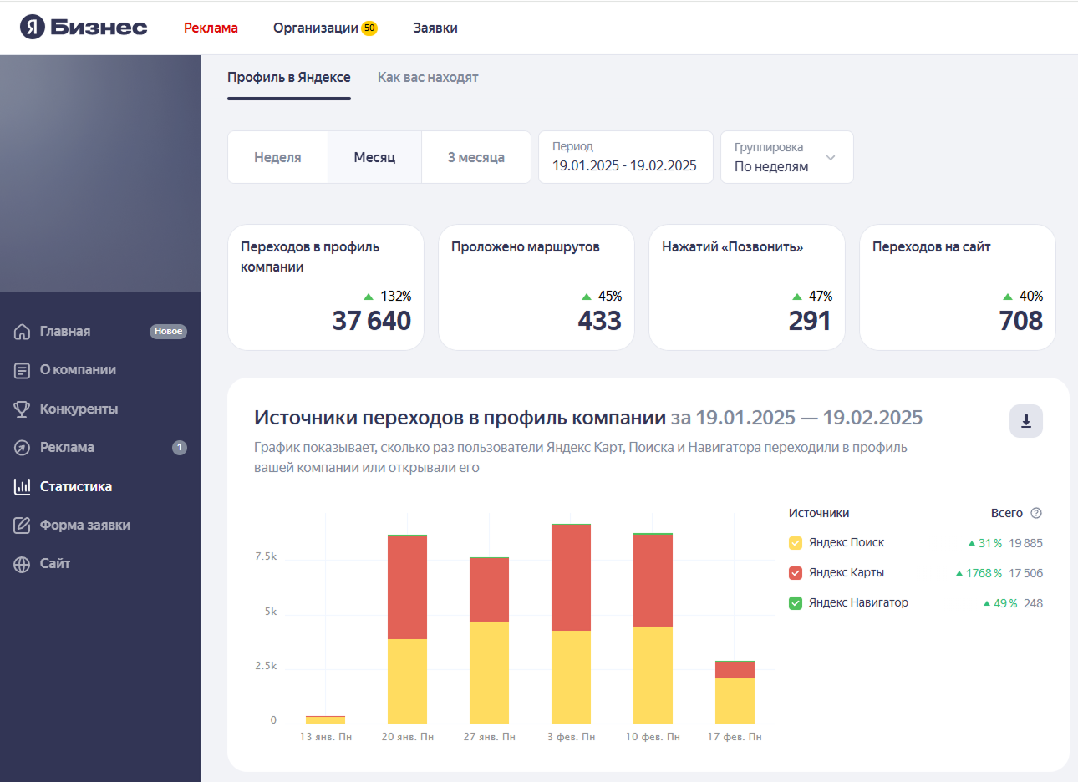This screenshot has width=1078, height=782.
Task: Open the Заявки top menu item
Action: [x=435, y=28]
